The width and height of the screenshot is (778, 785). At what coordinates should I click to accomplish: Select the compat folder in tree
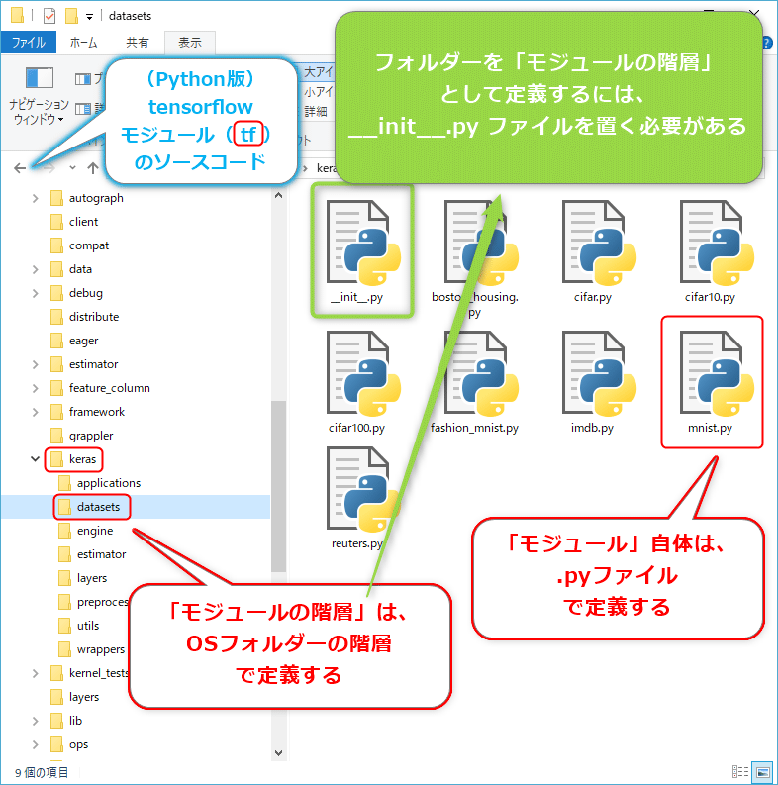[80, 245]
